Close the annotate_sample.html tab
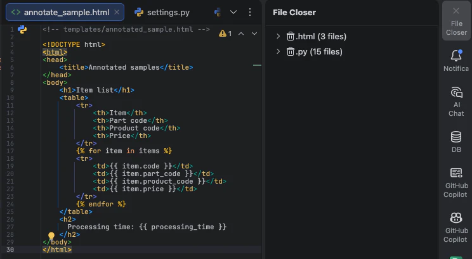This screenshot has width=472, height=259. tap(117, 12)
